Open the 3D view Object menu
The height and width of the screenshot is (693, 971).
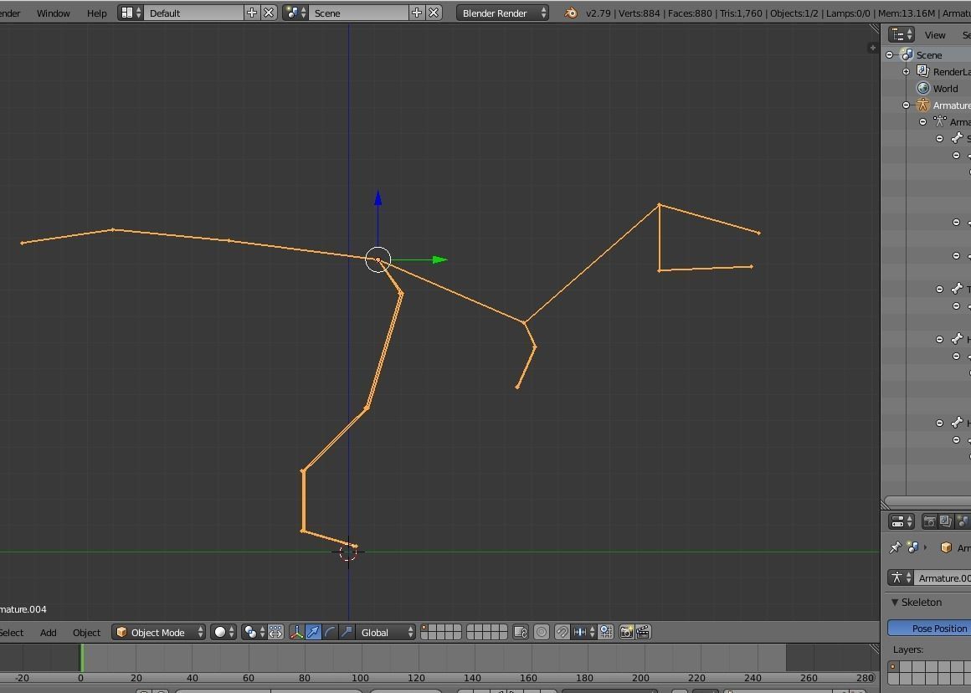[x=86, y=632]
